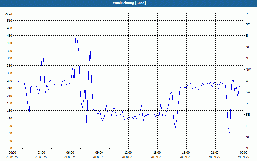Click the N compass label level with 360
This screenshot has height=161, width=257.
pos(247,58)
